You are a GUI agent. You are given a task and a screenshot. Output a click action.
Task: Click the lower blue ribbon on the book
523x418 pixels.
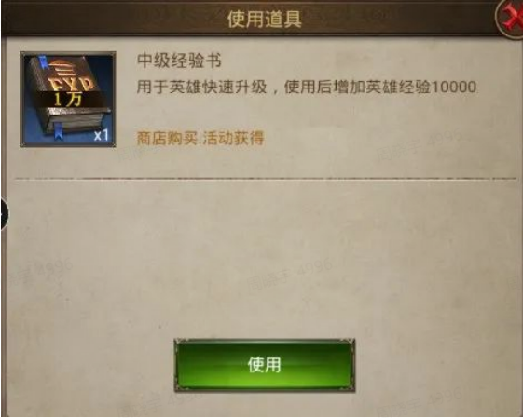tap(58, 130)
